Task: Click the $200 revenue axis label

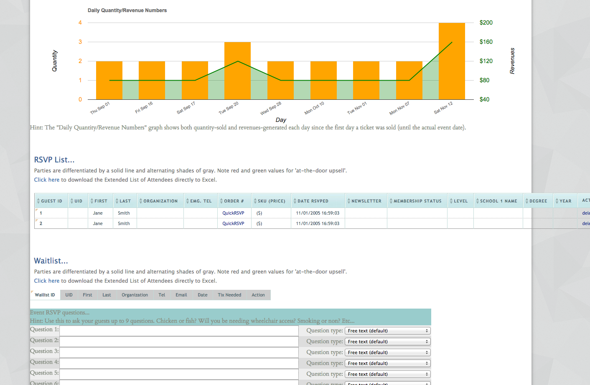Action: click(x=486, y=23)
